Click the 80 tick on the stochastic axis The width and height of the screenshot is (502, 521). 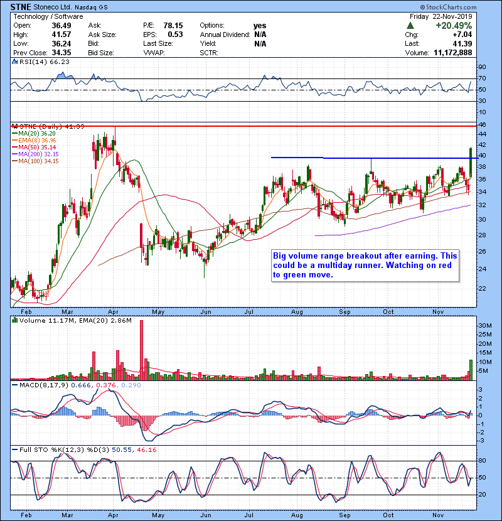point(482,461)
